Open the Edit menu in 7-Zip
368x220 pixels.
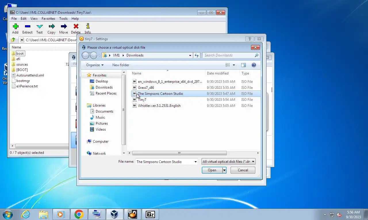tap(24, 19)
